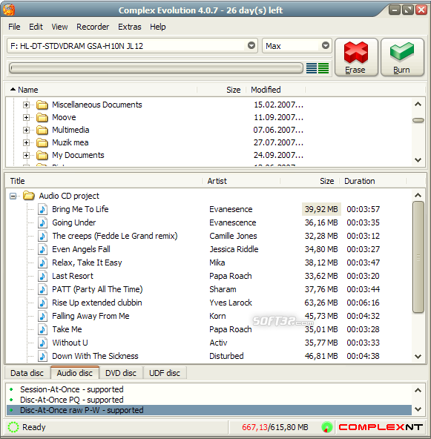Click the Moove folder icon
The width and height of the screenshot is (431, 439).
pyautogui.click(x=42, y=118)
